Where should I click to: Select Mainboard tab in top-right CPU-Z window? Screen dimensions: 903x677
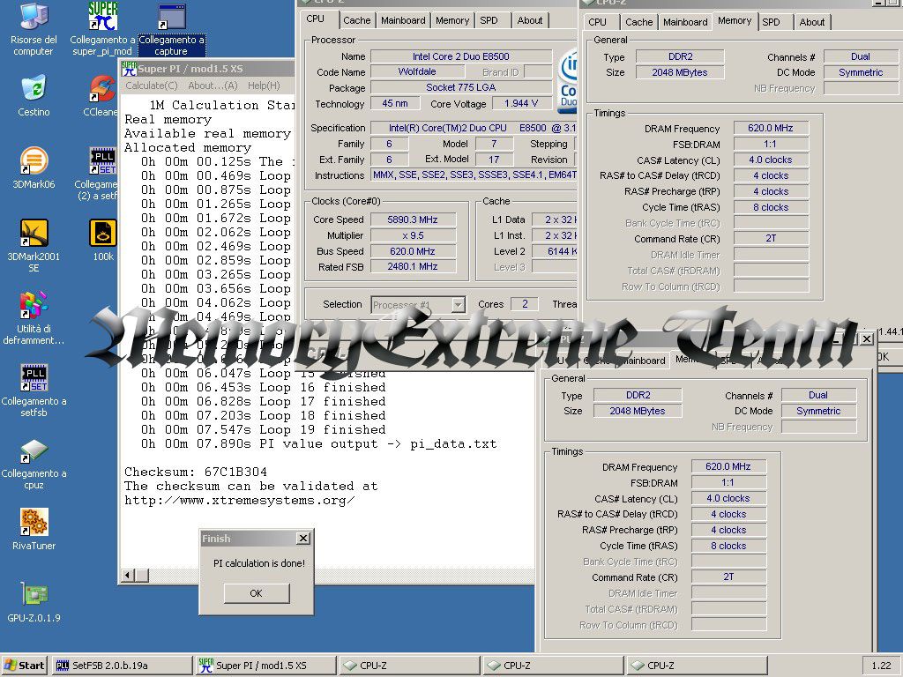click(x=685, y=22)
